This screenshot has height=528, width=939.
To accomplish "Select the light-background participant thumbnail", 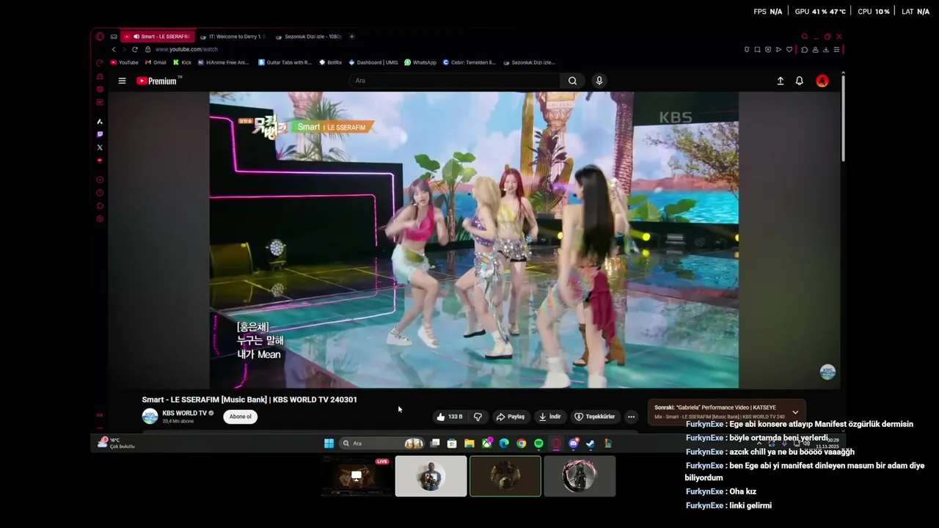I will pos(431,476).
